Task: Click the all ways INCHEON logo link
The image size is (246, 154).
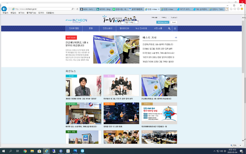Action: pos(76,21)
